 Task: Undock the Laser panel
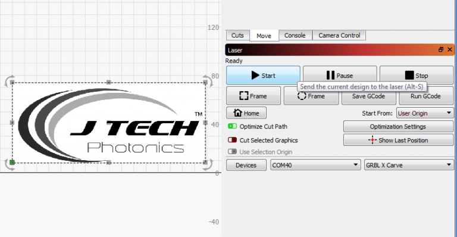[x=441, y=49]
